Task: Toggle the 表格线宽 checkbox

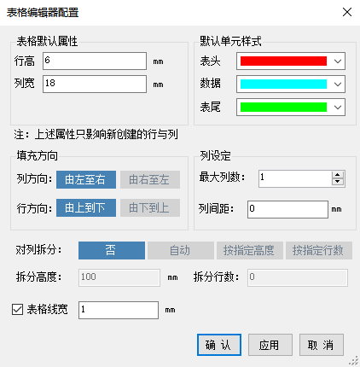Action: pos(17,310)
